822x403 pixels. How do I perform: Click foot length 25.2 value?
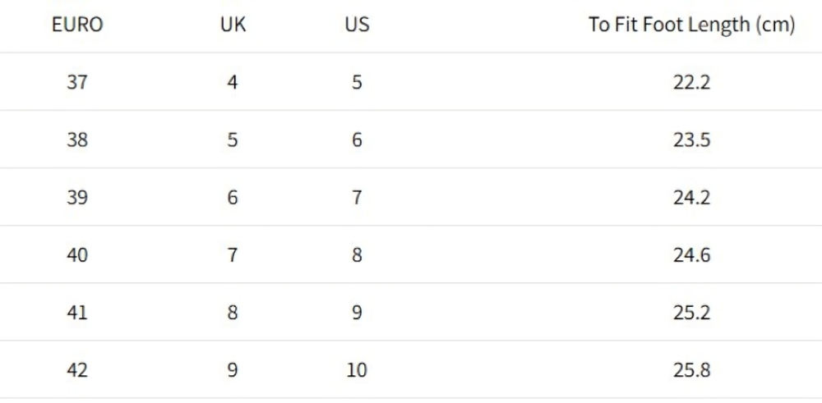point(691,313)
